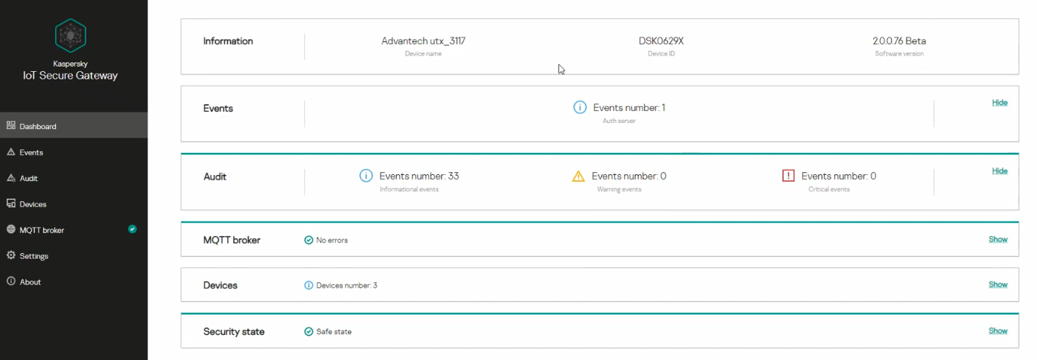1037x360 pixels.
Task: Click the Events warning triangle sidebar icon
Action: pyautogui.click(x=11, y=152)
